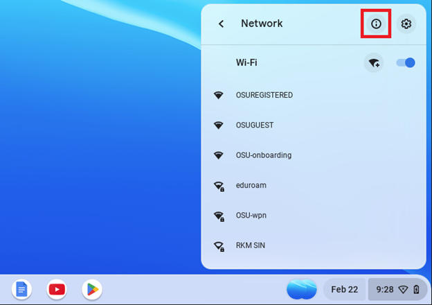Select the RKM SIN network
This screenshot has width=432, height=305.
pos(314,245)
